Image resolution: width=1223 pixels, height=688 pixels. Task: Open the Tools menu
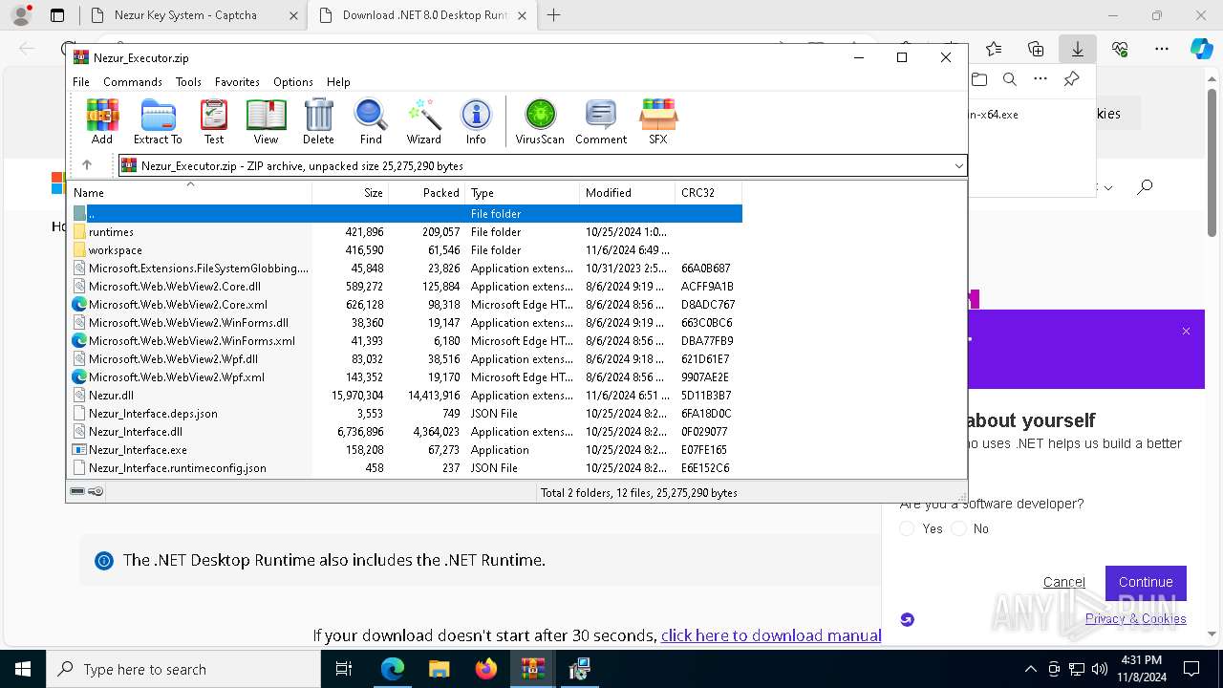(x=188, y=82)
